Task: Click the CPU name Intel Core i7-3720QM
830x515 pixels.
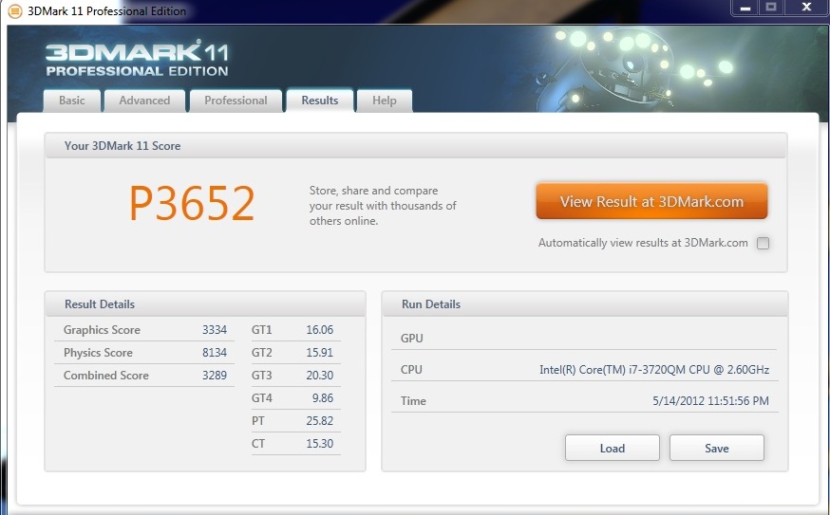Action: (x=654, y=370)
